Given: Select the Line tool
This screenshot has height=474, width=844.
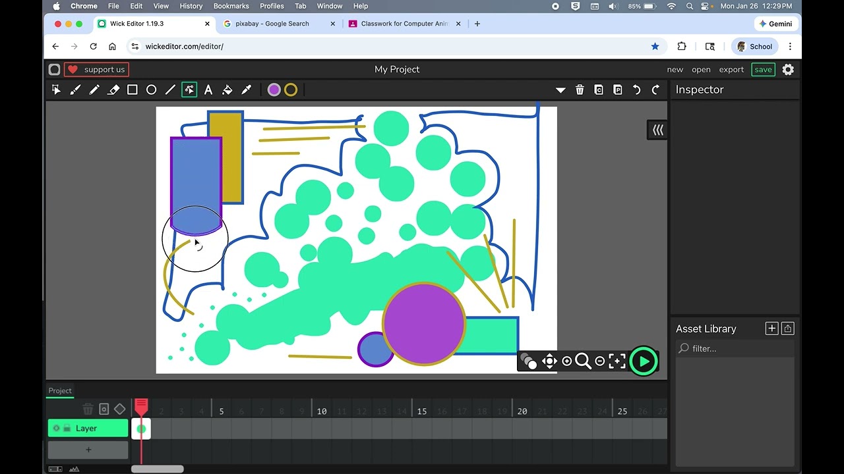Looking at the screenshot, I should (170, 90).
